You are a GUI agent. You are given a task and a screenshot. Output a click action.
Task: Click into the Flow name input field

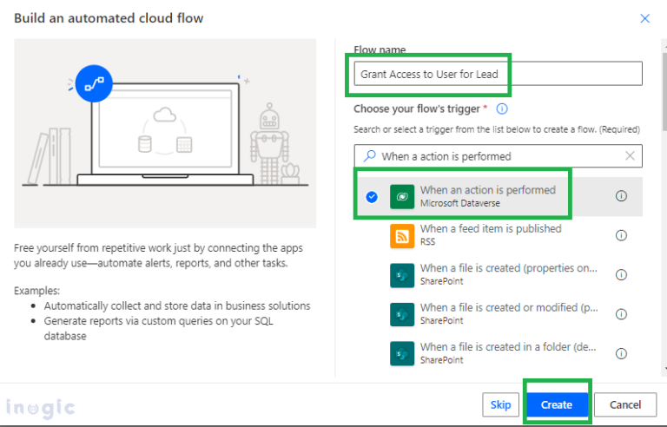(499, 74)
